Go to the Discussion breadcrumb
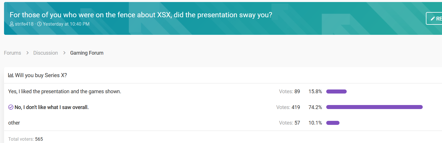 (45, 53)
